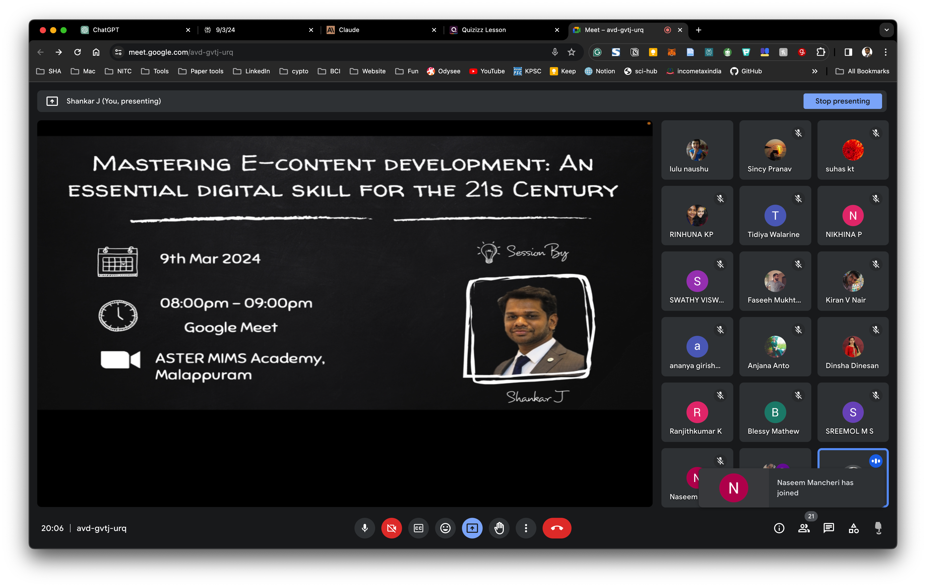
Task: Open the Grammarly extension icon
Action: (597, 52)
